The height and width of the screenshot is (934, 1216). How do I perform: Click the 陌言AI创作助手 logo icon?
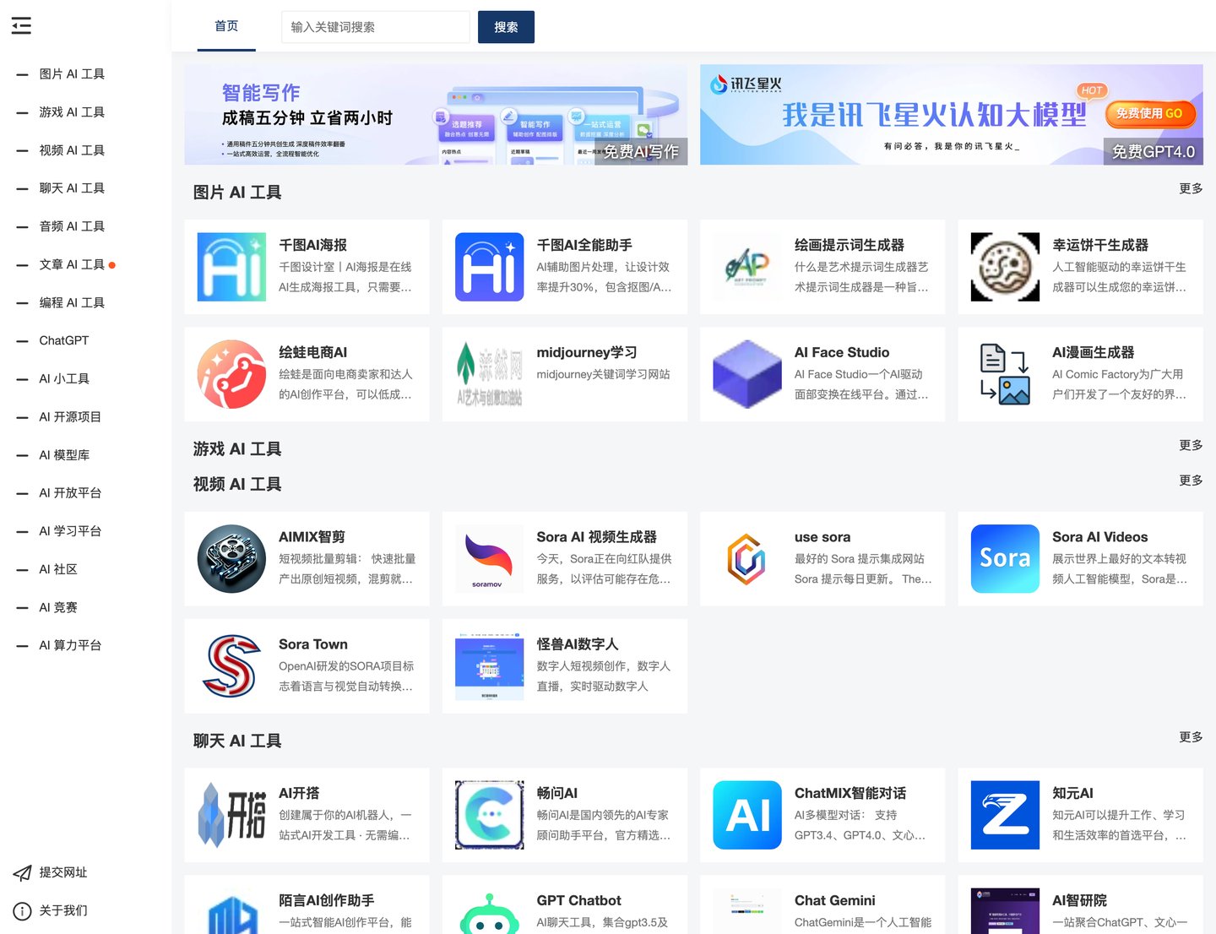pos(231,912)
